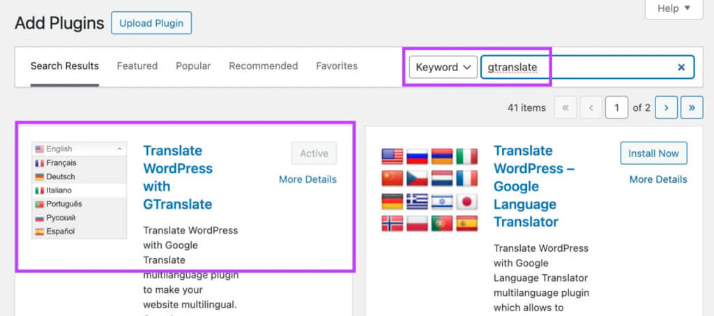Click the Russia flag in the top flags row
The height and width of the screenshot is (316, 714).
[x=417, y=156]
